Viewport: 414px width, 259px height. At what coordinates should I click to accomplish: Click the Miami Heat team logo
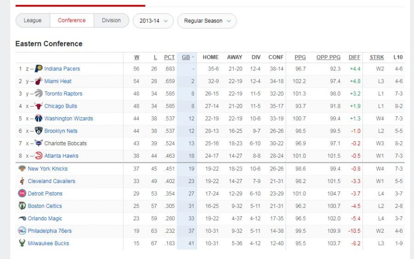click(x=39, y=81)
